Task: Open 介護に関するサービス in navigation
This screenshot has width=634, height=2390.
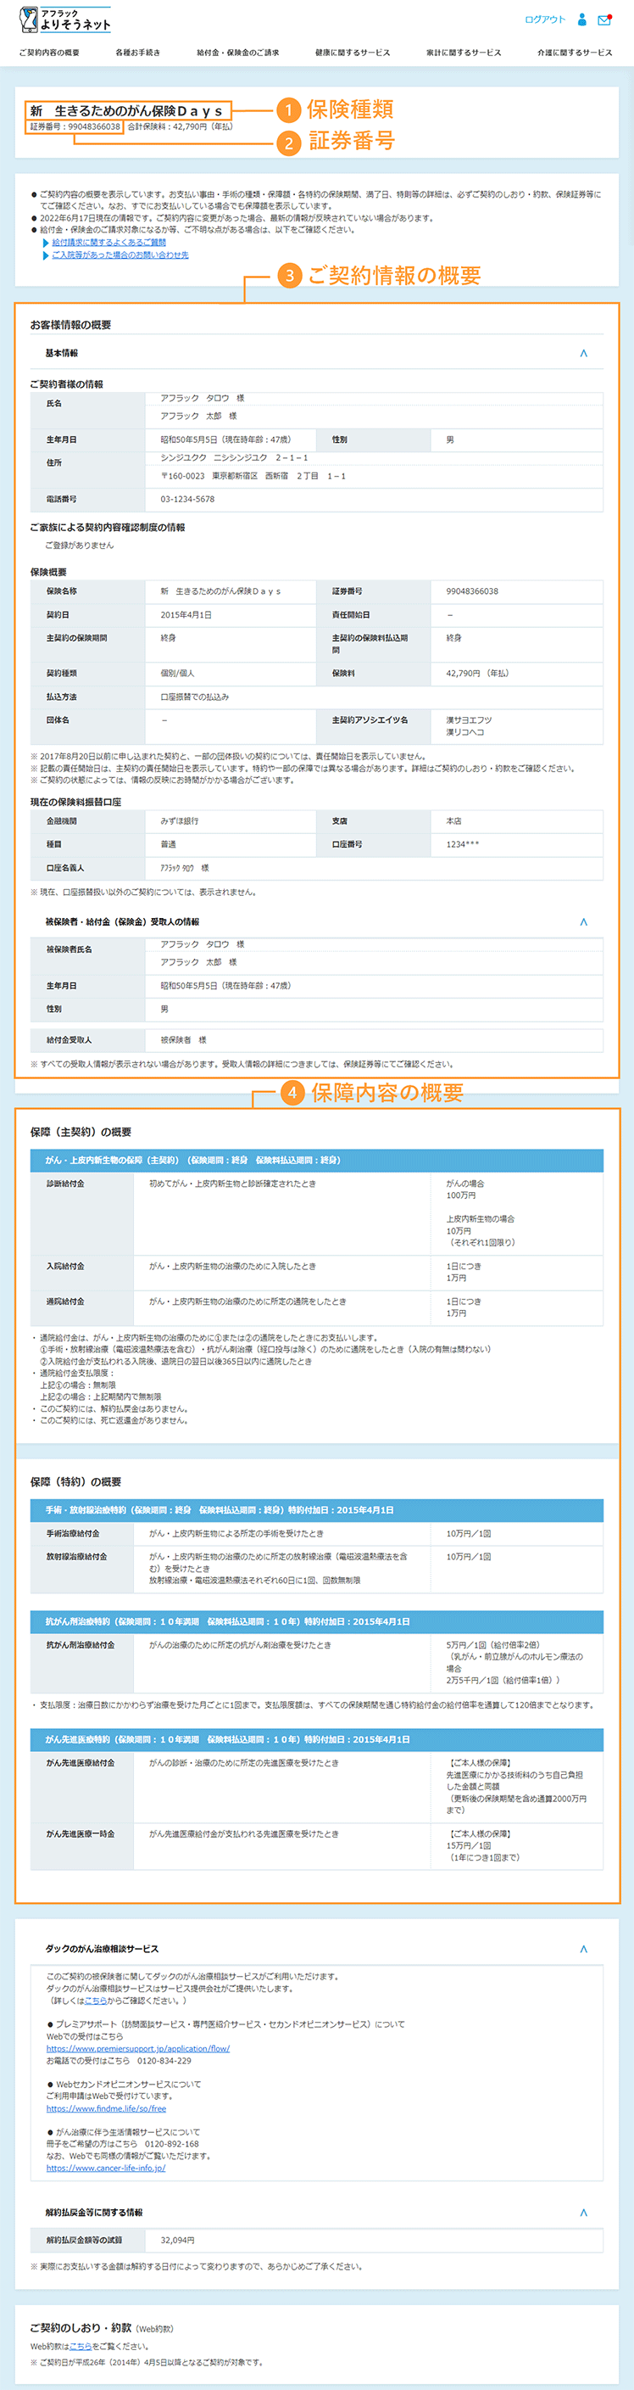Action: 575,53
